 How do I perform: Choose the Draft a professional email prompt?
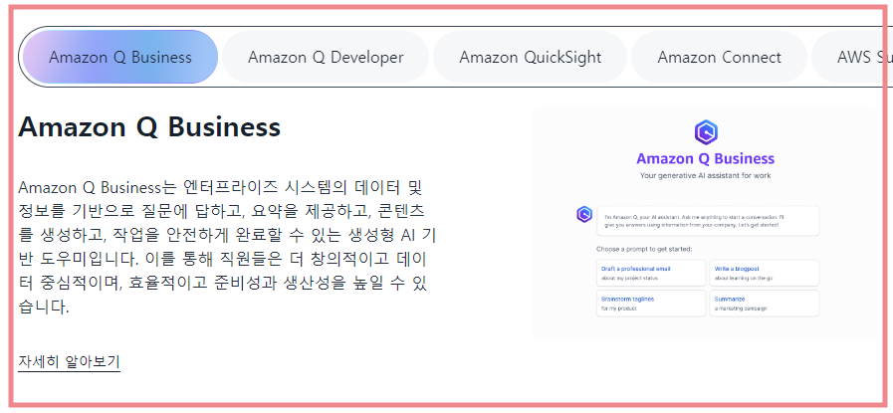pyautogui.click(x=651, y=273)
